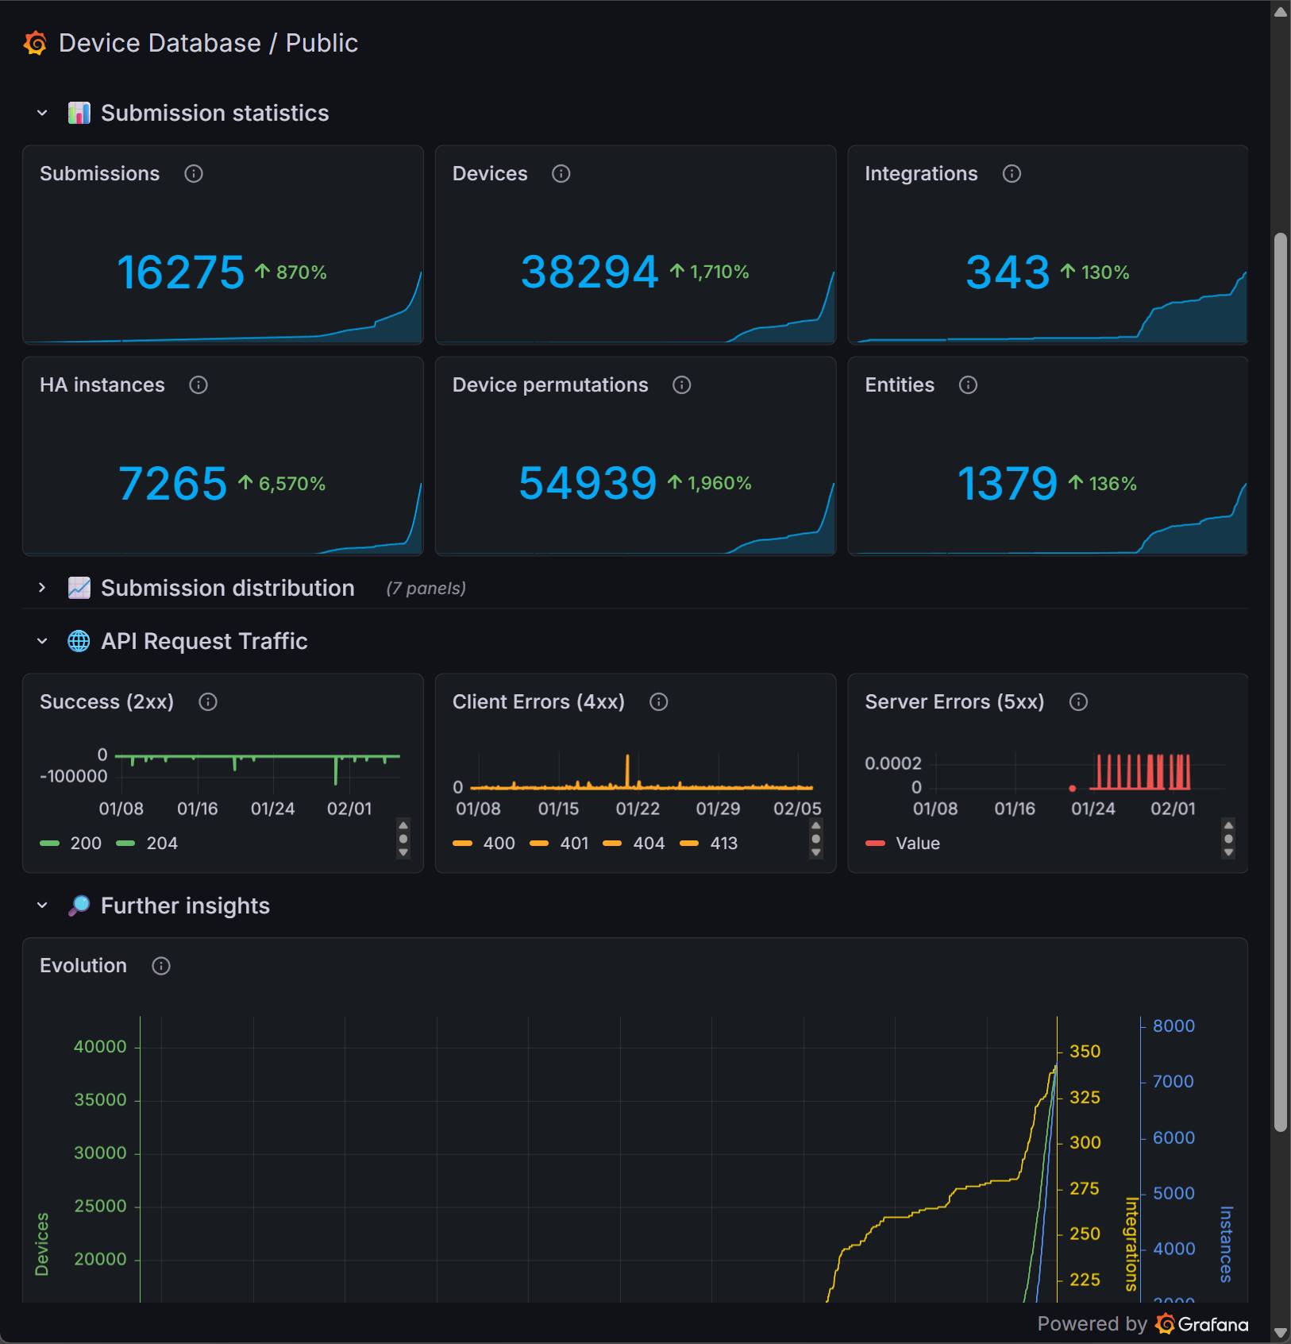Click the globe icon of API Request Traffic
Image resolution: width=1291 pixels, height=1344 pixels.
pos(79,641)
